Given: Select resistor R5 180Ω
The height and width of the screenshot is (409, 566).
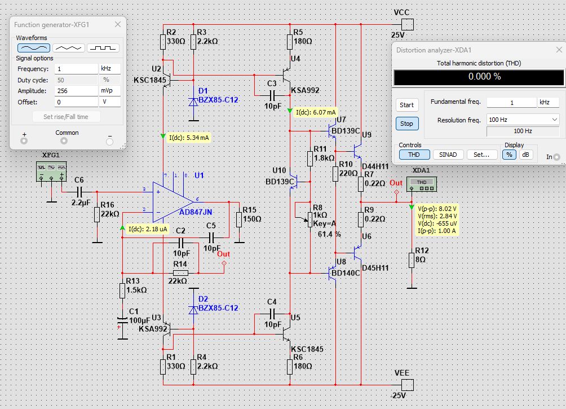Looking at the screenshot, I should (x=290, y=42).
